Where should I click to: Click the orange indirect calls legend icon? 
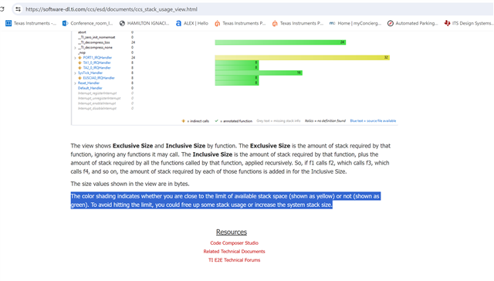[184, 121]
